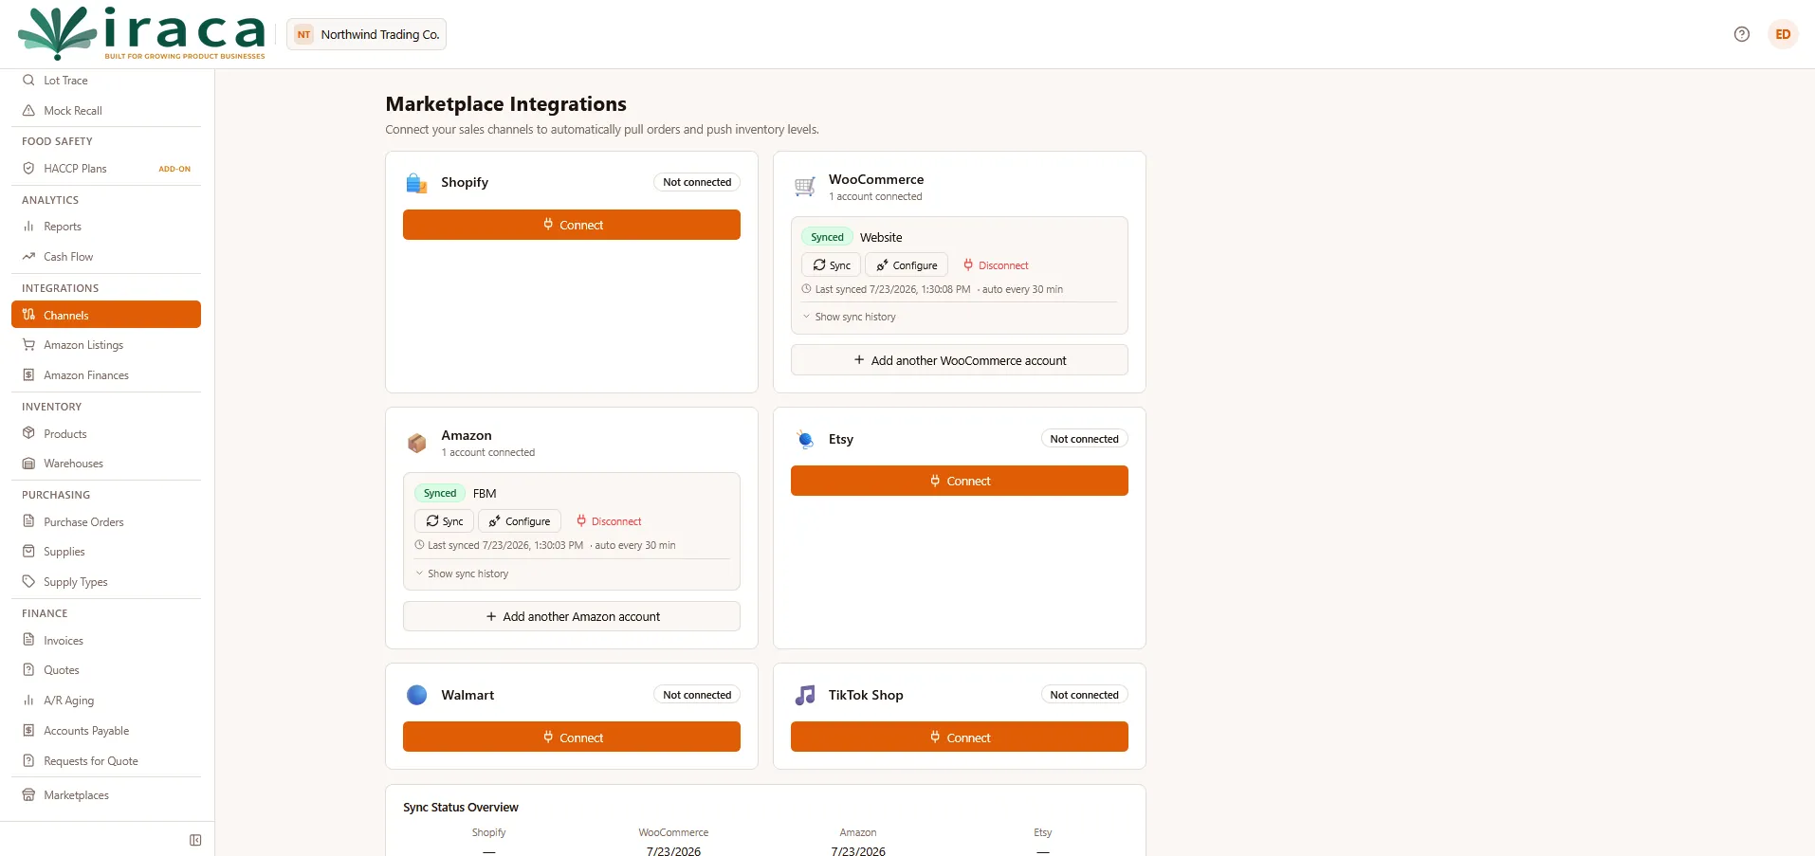Open Quotes in Finance

click(x=106, y=670)
